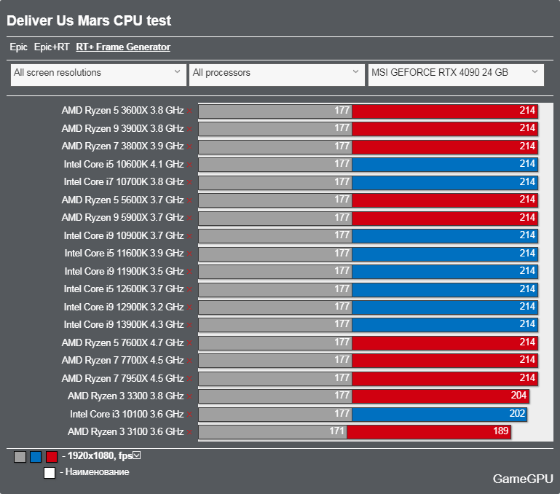The width and height of the screenshot is (560, 494).
Task: Open the All processors dropdown
Action: pos(277,75)
